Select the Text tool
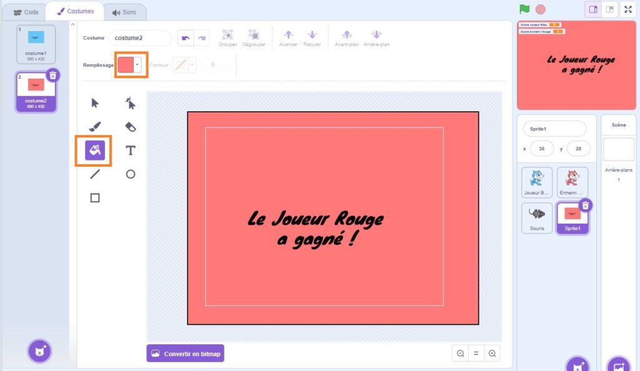 (130, 151)
